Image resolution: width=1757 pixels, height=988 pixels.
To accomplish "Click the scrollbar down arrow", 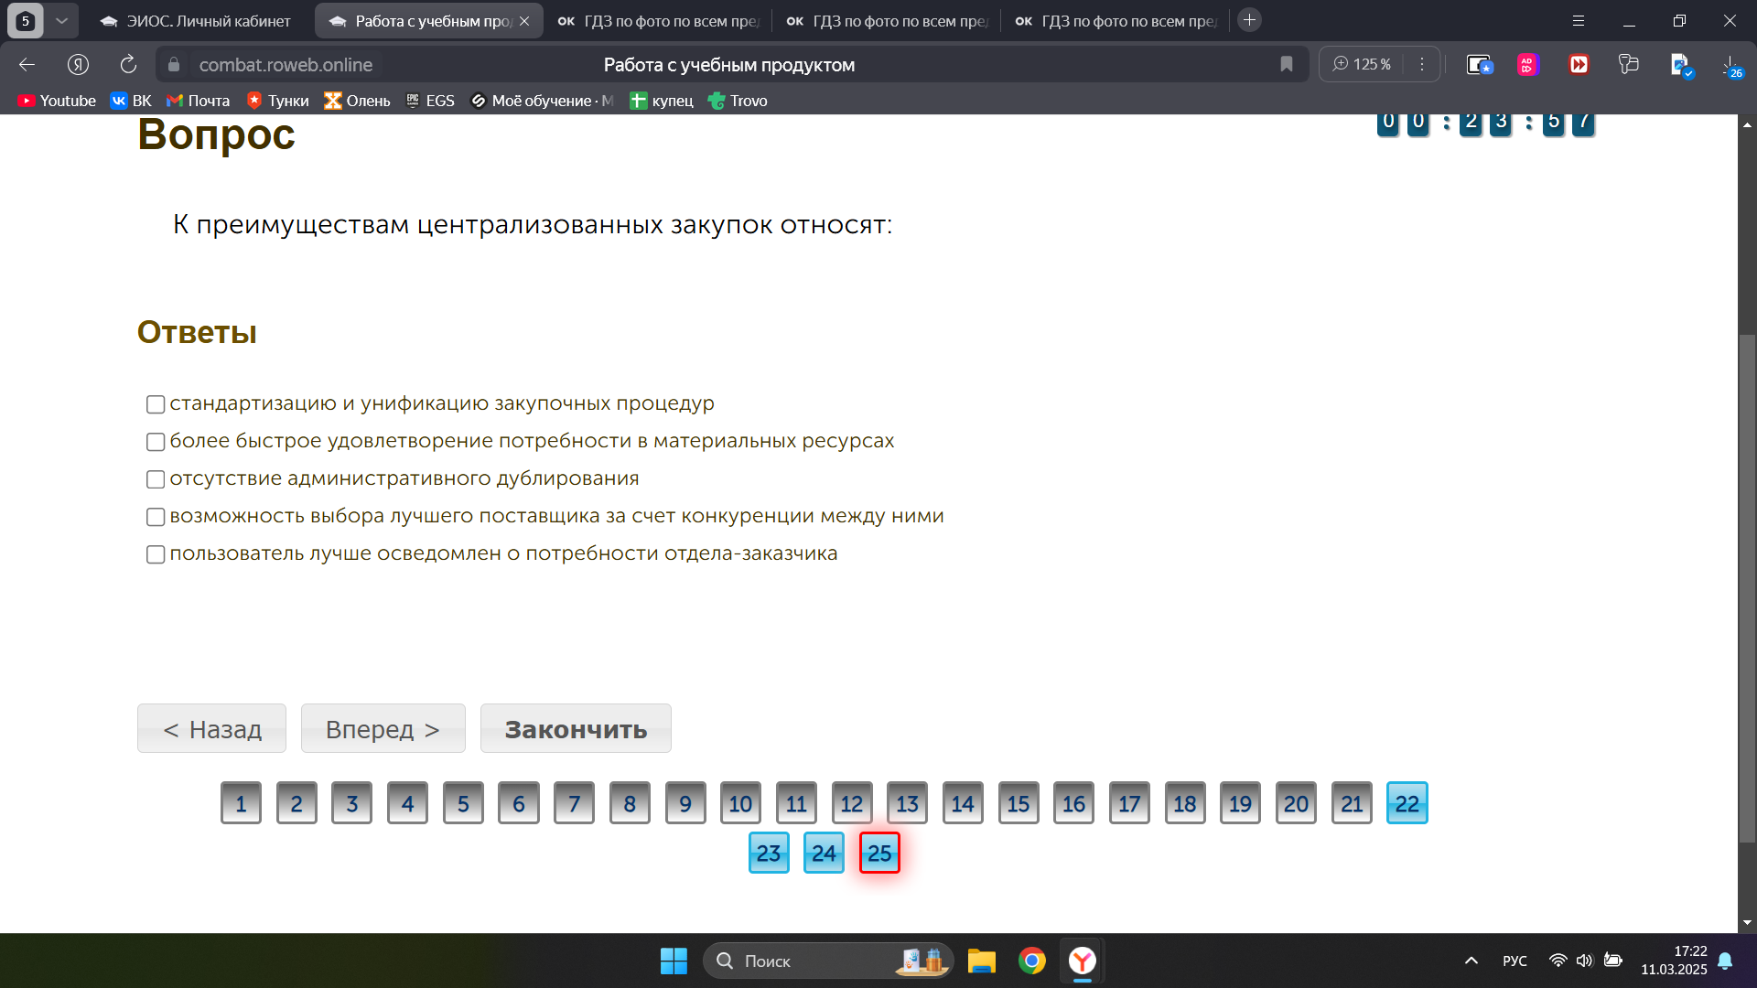I will [1747, 923].
